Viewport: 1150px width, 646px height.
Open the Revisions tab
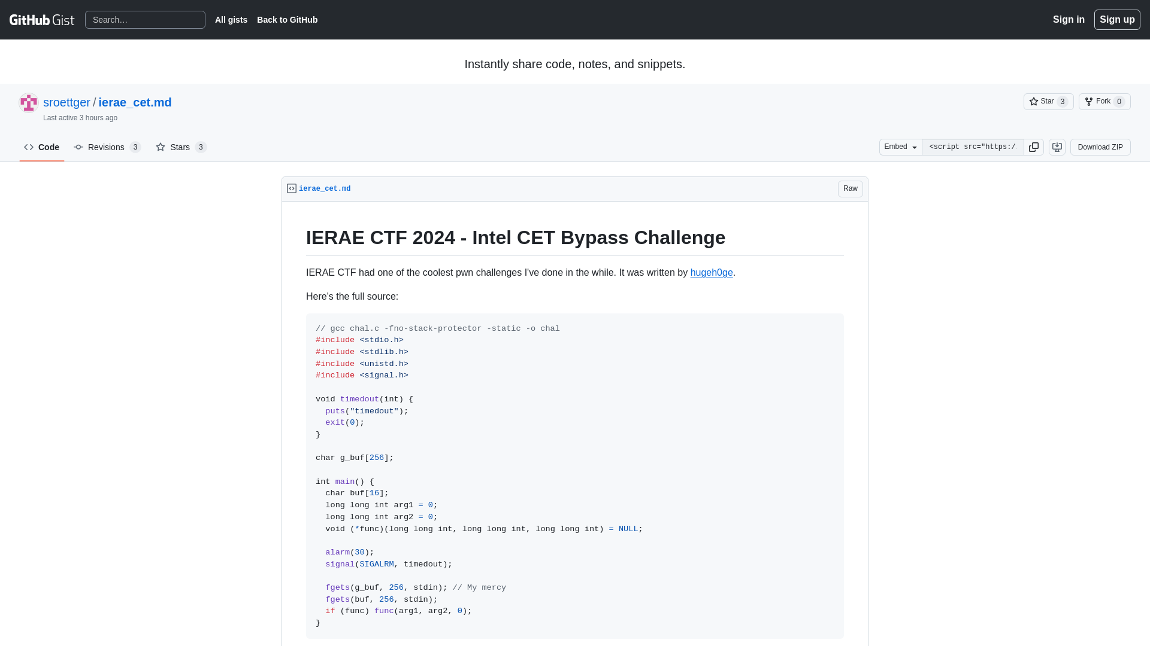click(x=107, y=147)
